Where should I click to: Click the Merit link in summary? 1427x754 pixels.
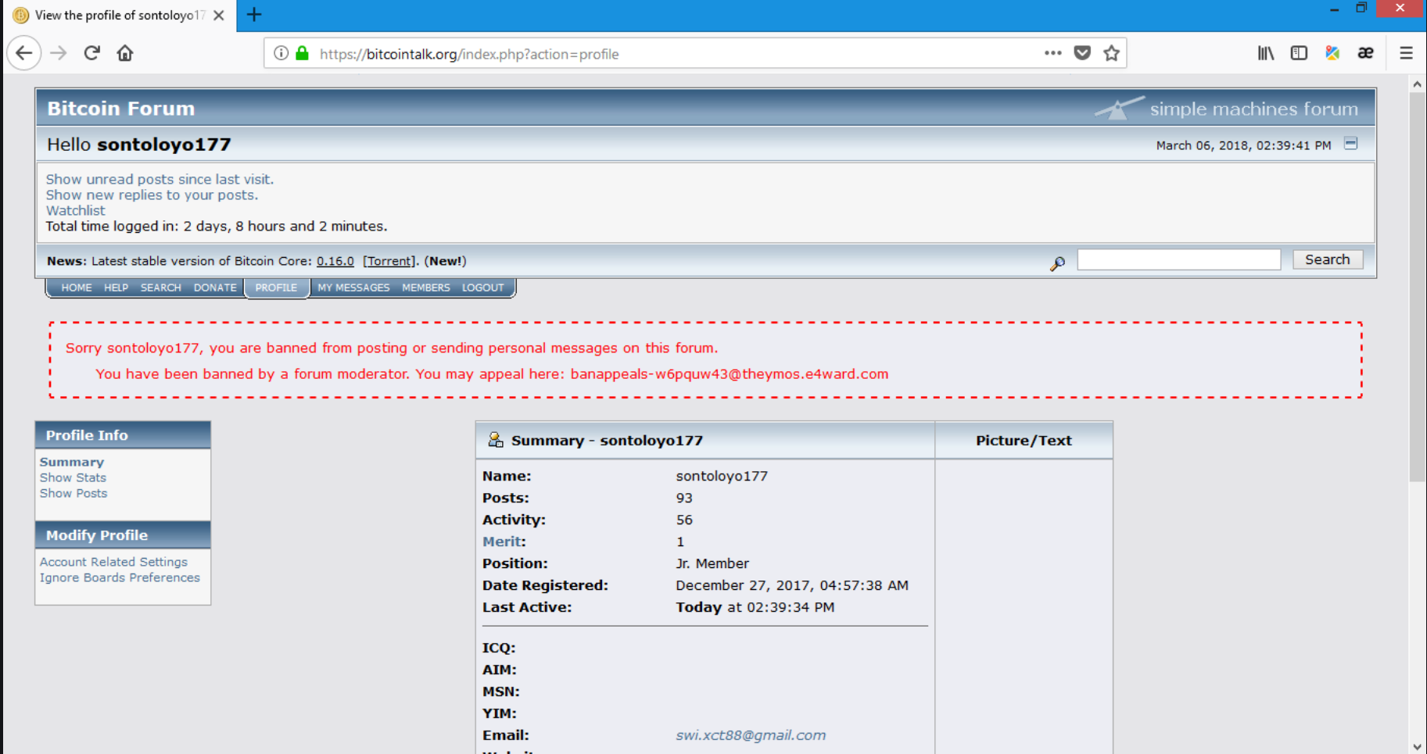tap(501, 541)
